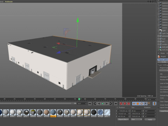Play animation backwards

coord(99,104)
